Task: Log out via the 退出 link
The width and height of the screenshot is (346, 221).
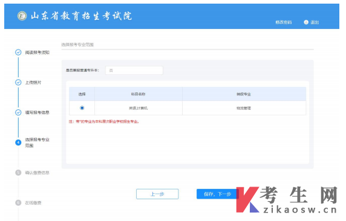Action: coord(315,22)
